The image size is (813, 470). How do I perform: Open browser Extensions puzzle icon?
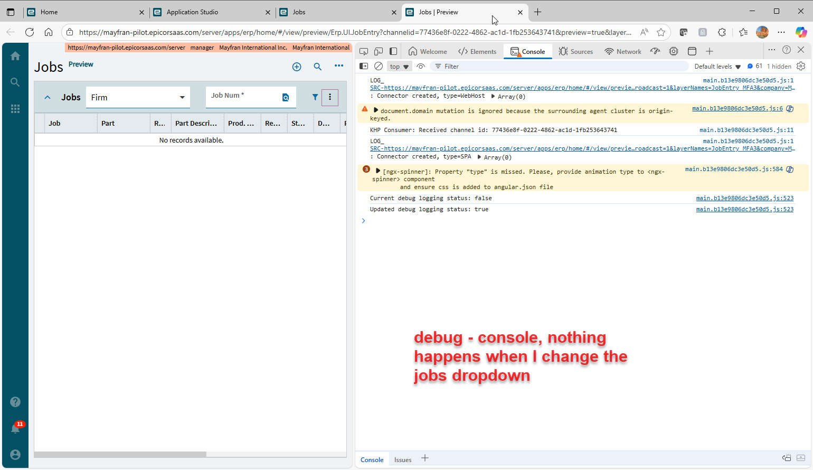pyautogui.click(x=722, y=32)
